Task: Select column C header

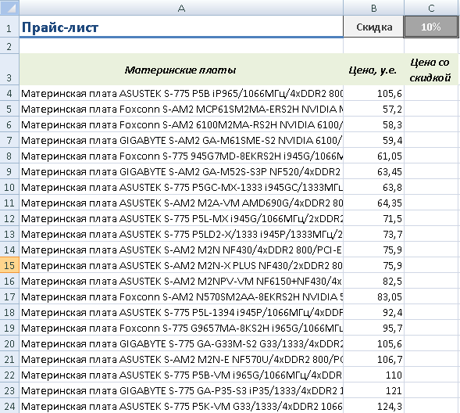Action: (x=431, y=8)
